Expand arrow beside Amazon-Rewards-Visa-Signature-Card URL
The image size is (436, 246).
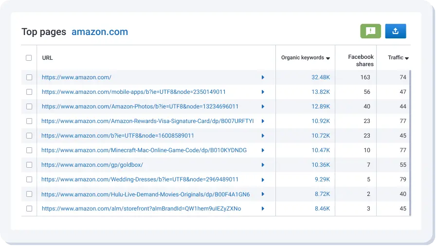coord(263,121)
